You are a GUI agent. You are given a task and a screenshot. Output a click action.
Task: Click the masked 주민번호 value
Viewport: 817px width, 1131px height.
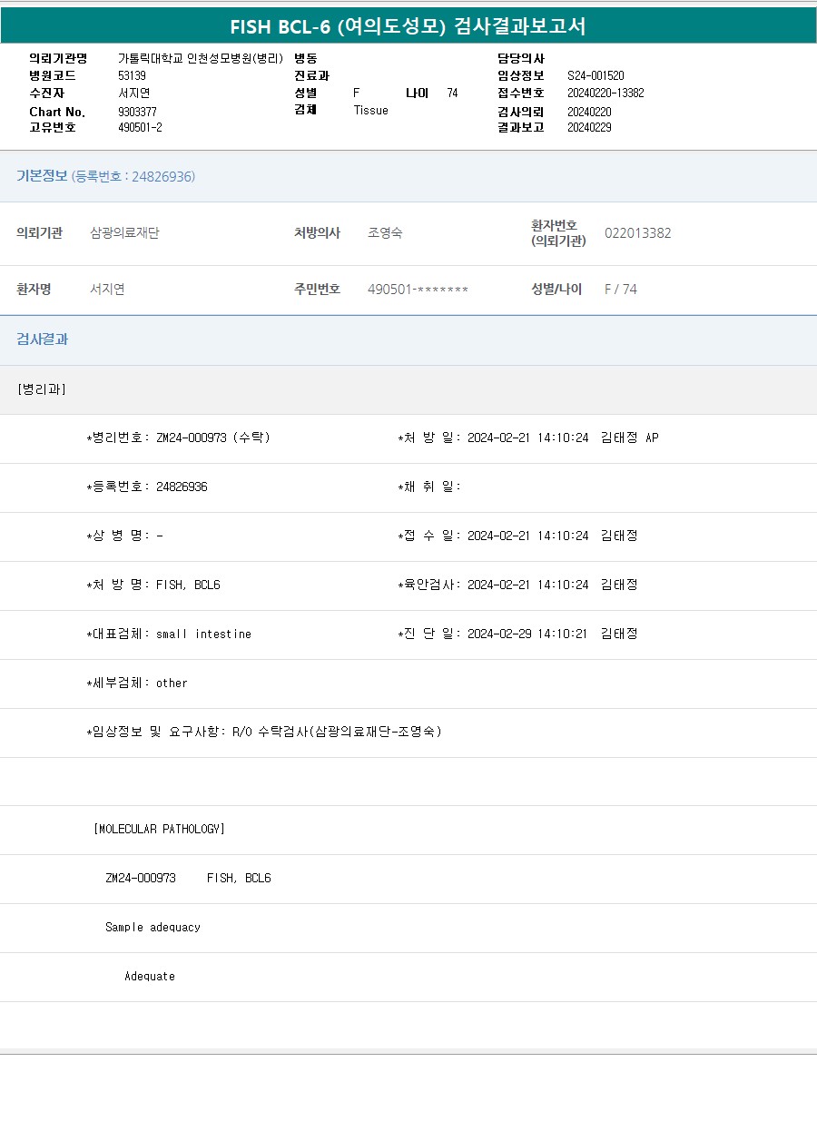[418, 290]
